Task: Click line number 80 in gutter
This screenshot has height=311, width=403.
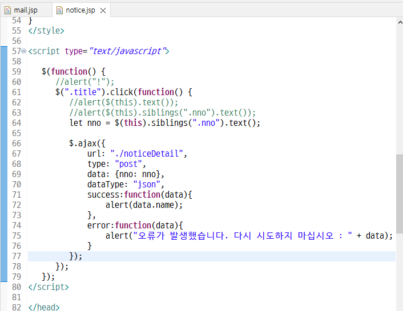Action: point(17,287)
